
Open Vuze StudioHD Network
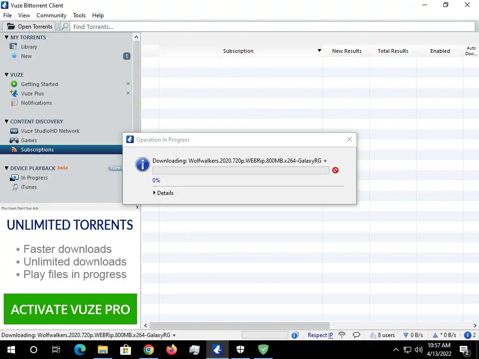(50, 131)
